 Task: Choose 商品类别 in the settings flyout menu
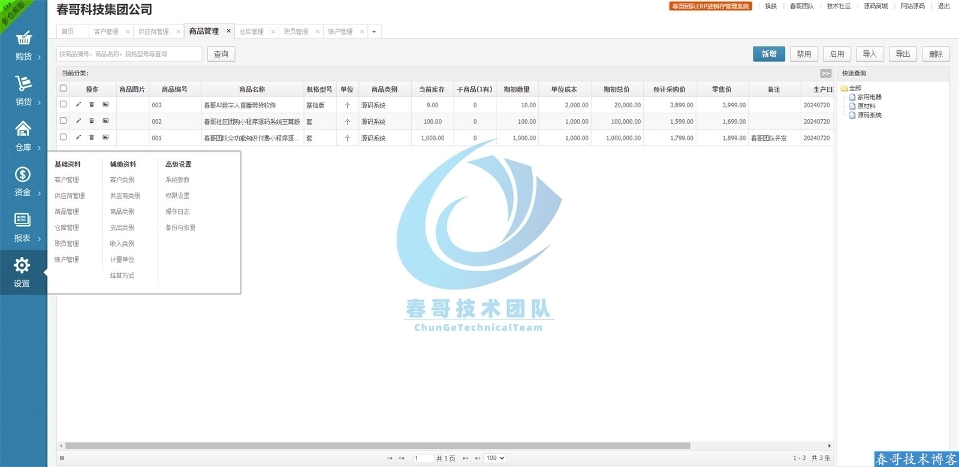pyautogui.click(x=122, y=211)
